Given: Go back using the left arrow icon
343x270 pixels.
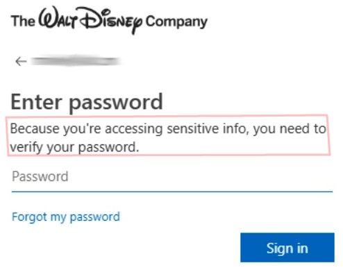Looking at the screenshot, I should pos(21,62).
